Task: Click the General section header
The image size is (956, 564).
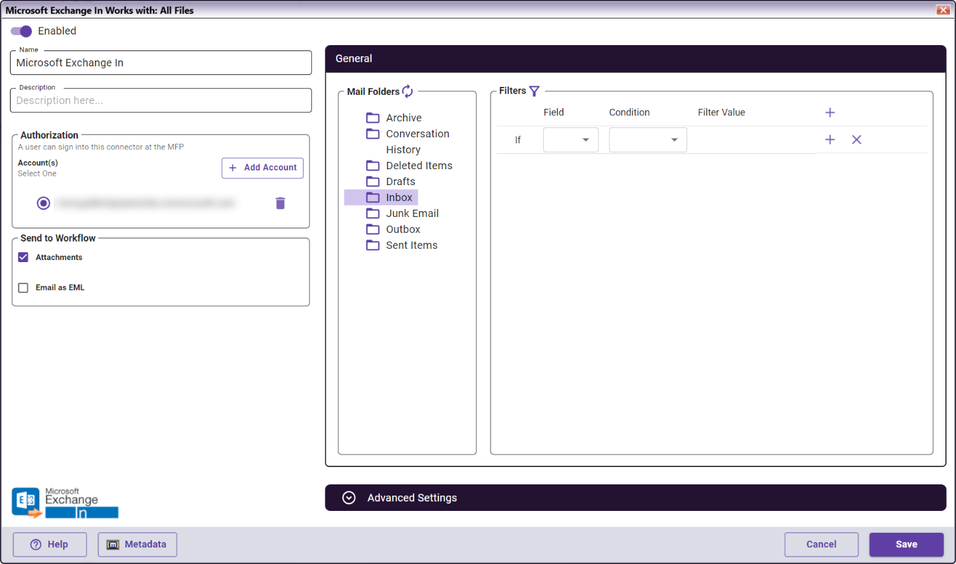Action: coord(635,59)
